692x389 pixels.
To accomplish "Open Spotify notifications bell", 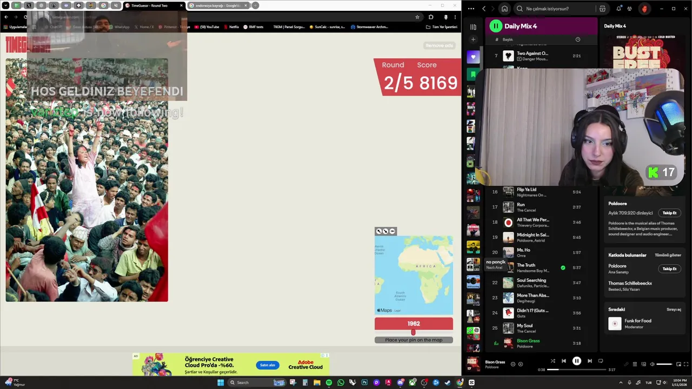I will pos(618,9).
